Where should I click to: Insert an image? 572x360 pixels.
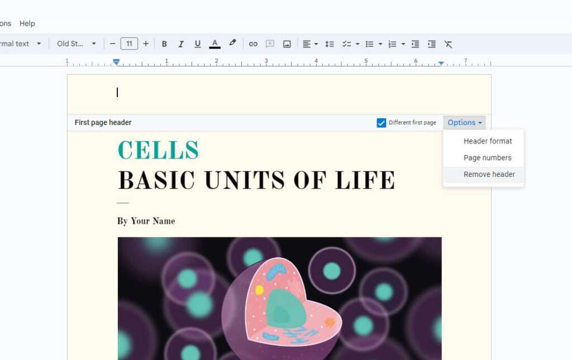(286, 44)
